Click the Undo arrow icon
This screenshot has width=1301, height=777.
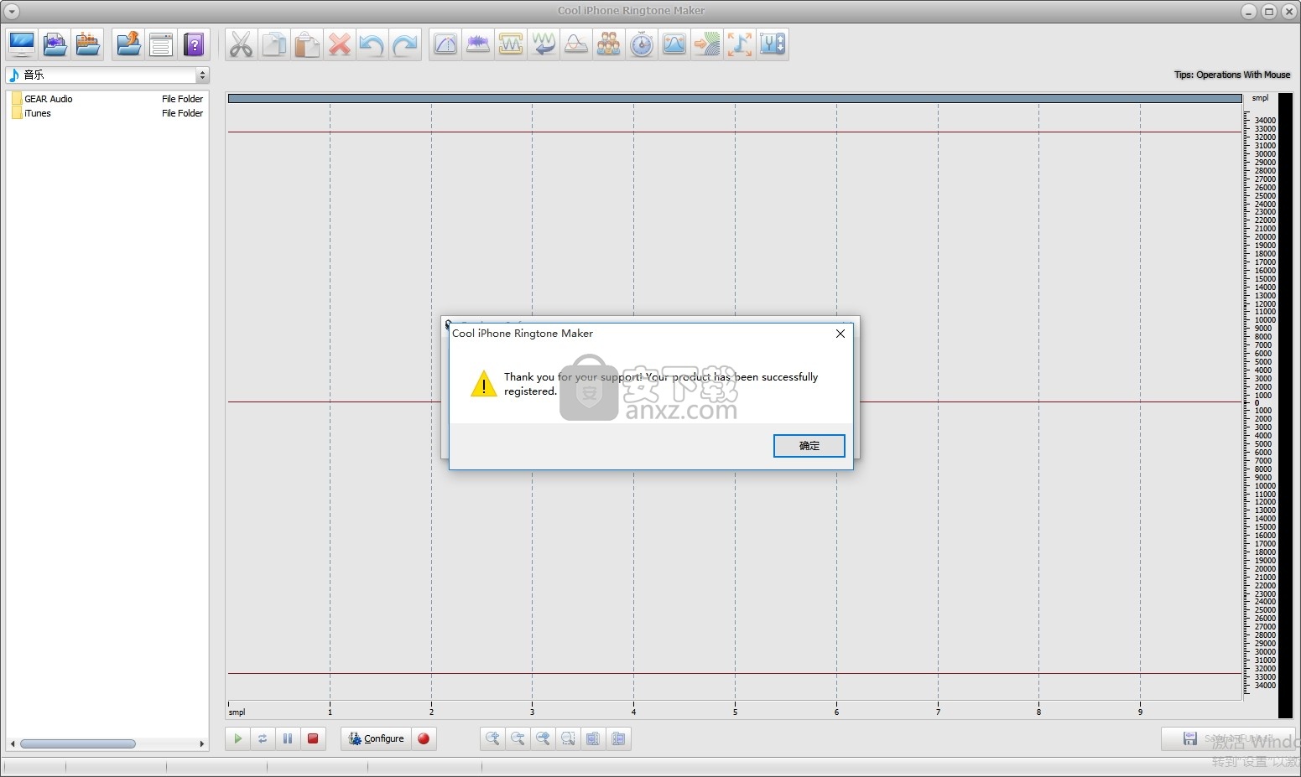372,44
